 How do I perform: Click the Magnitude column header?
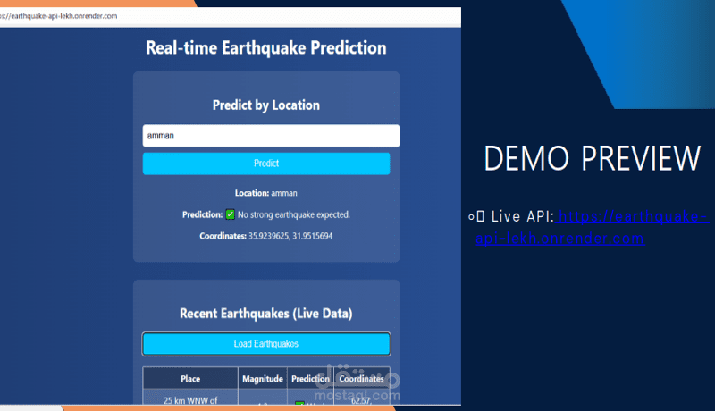263,379
